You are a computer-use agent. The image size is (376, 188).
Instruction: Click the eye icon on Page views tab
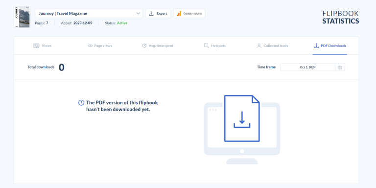tap(90, 46)
